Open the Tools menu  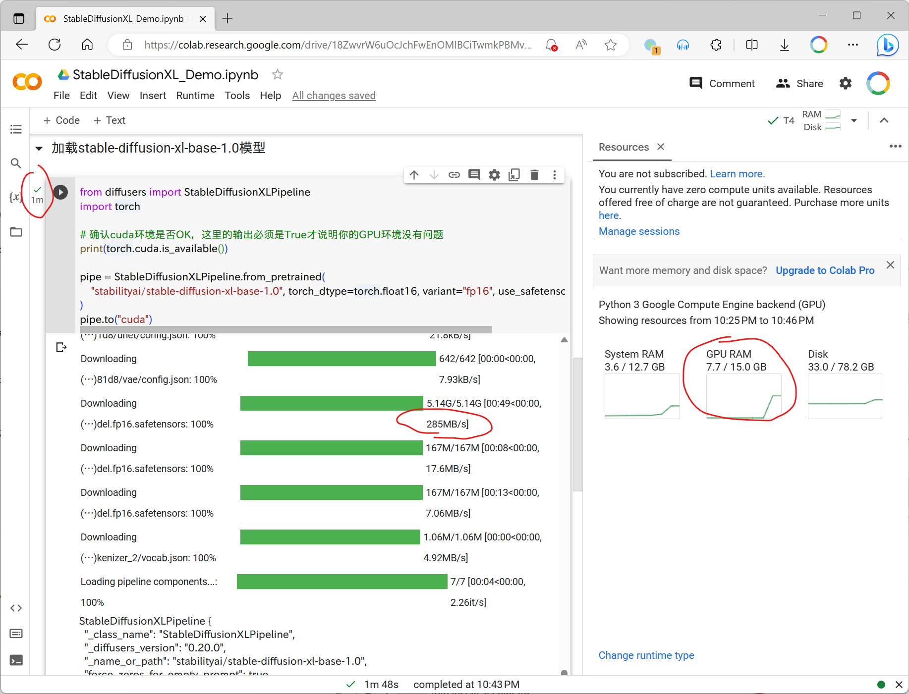237,95
